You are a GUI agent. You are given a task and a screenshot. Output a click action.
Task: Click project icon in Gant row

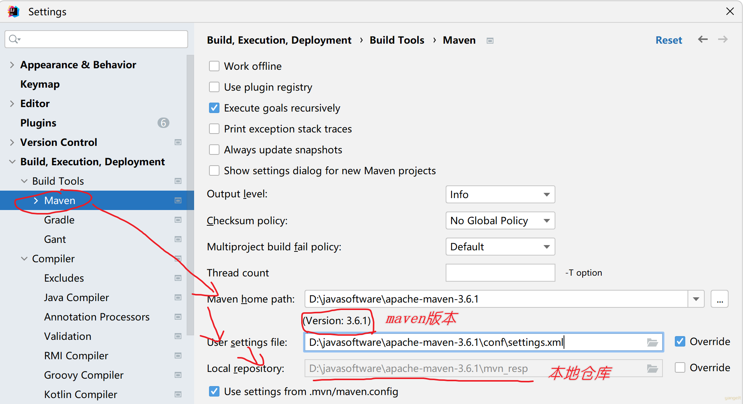point(178,239)
